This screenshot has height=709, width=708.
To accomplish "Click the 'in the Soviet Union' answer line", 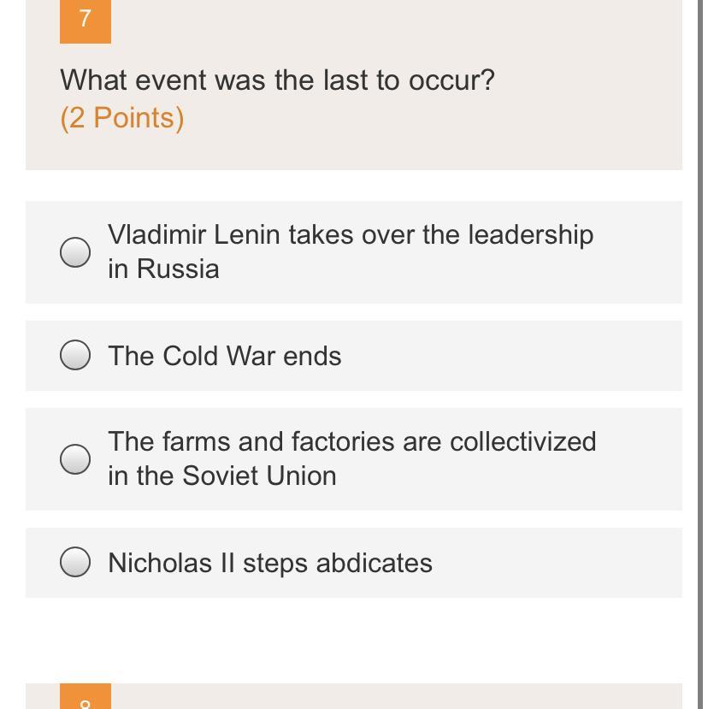I will tap(222, 476).
